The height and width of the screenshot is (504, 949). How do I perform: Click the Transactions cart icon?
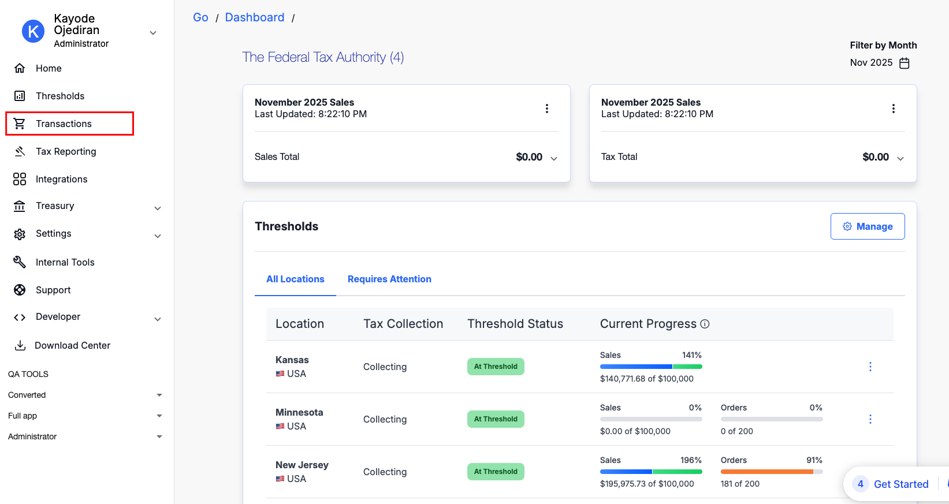point(20,124)
